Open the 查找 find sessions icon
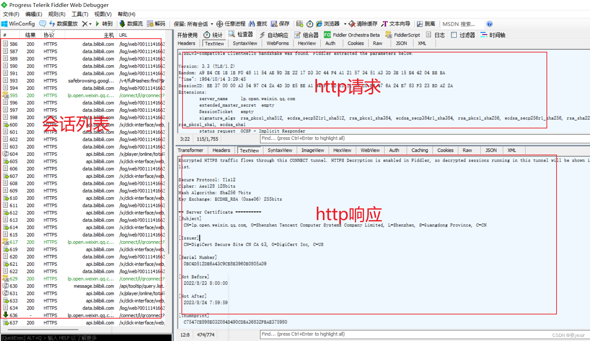Image resolution: width=590 pixels, height=341 pixels. tap(258, 23)
